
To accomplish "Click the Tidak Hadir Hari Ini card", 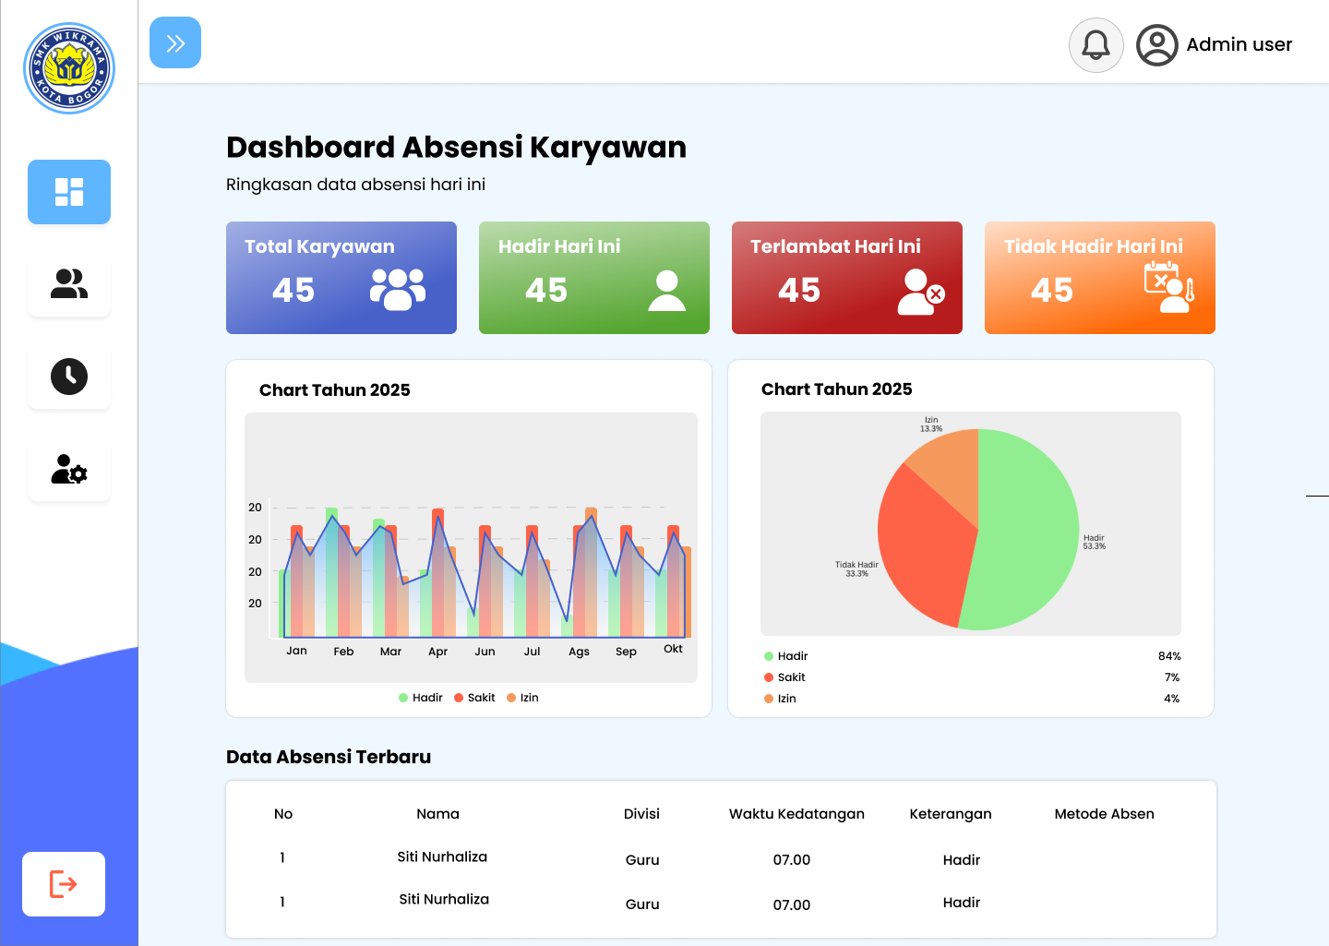I will [x=1100, y=278].
